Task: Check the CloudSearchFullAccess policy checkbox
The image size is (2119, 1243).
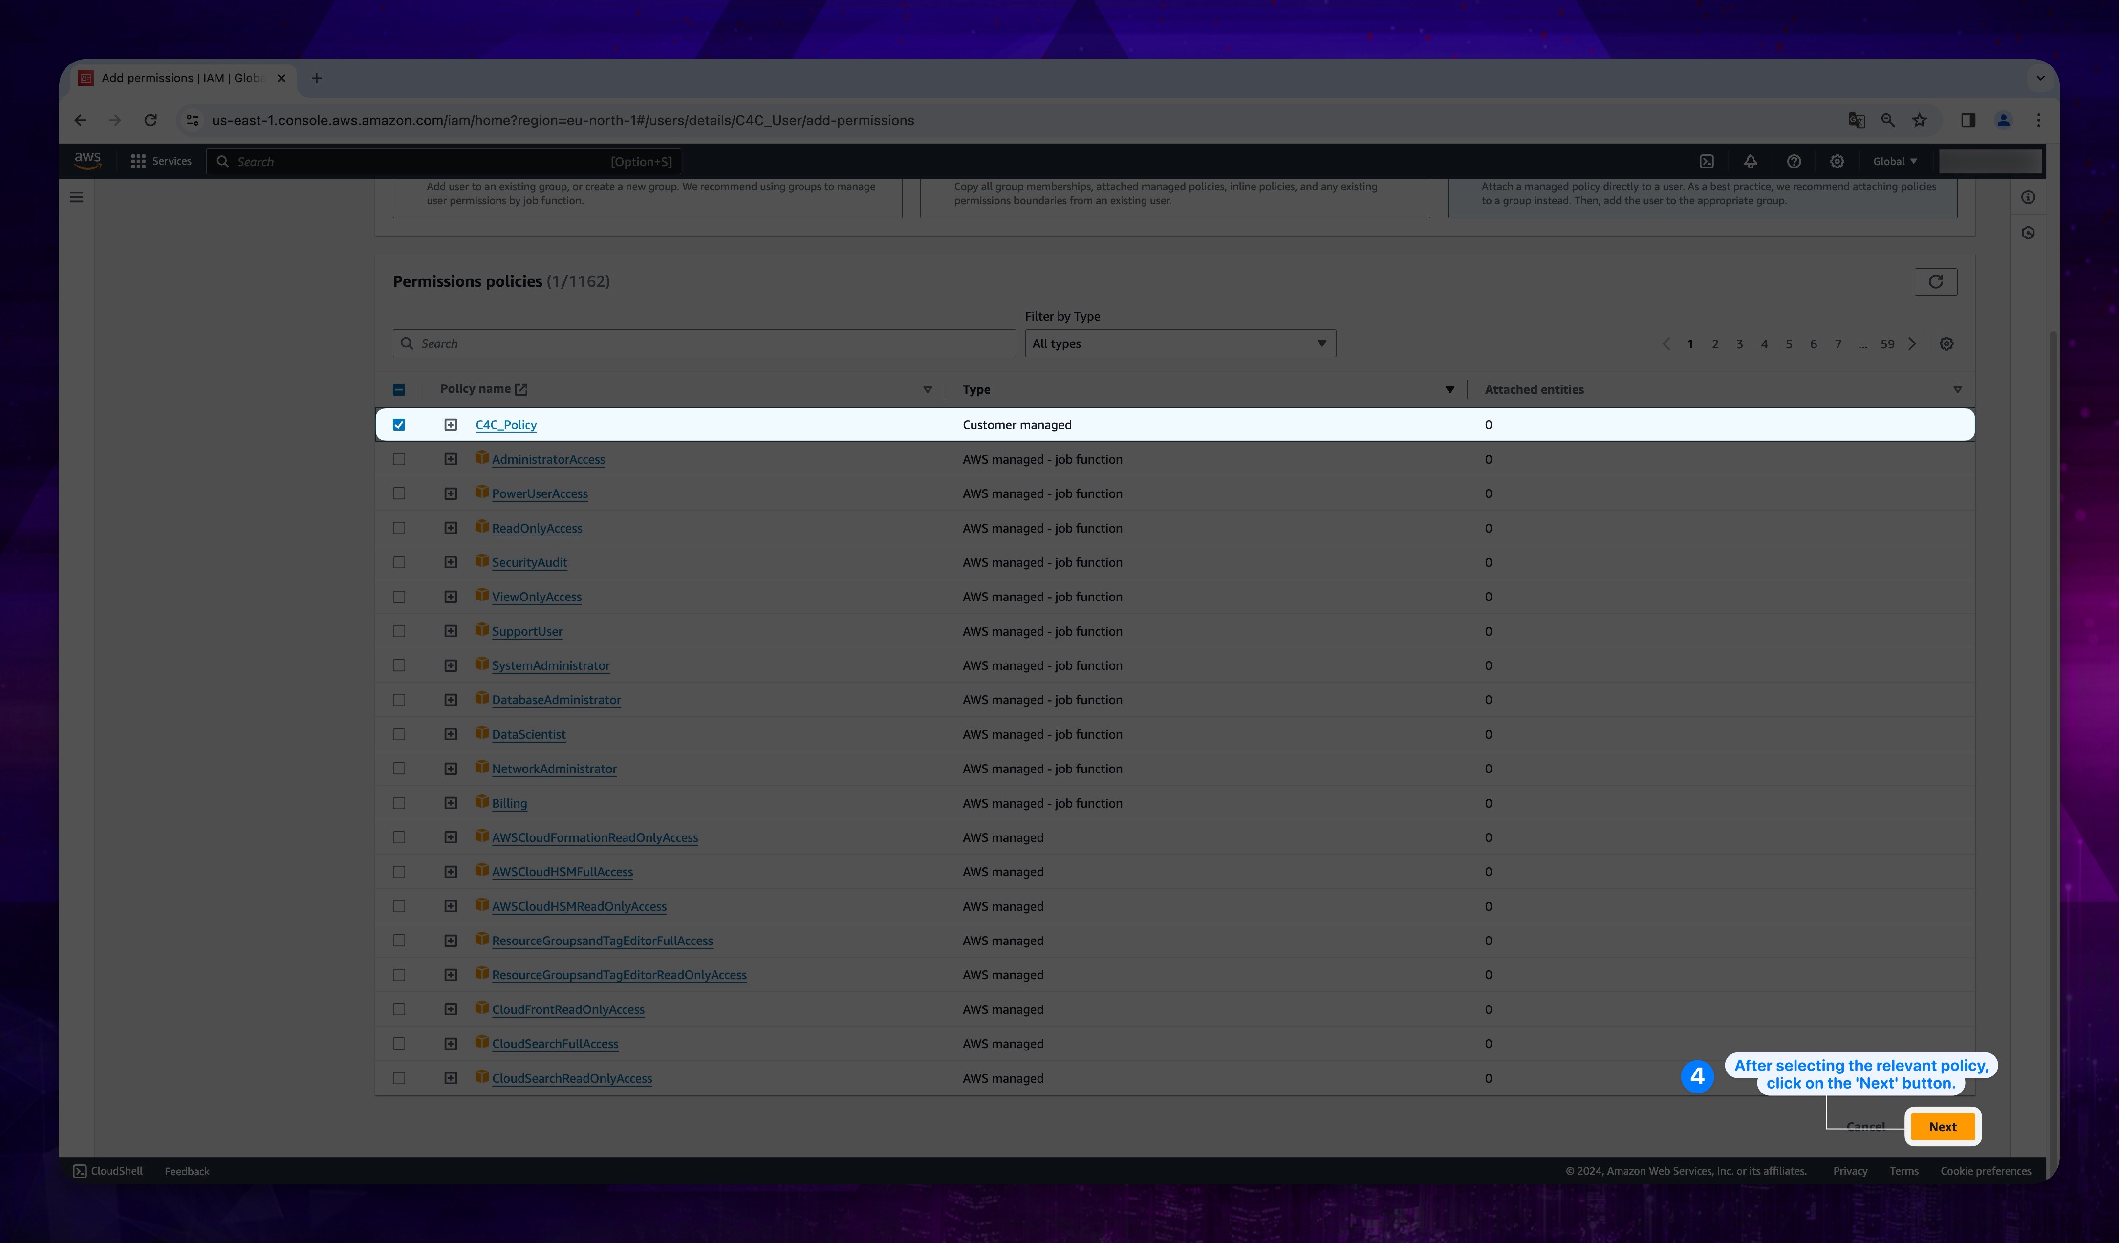Action: (x=399, y=1043)
